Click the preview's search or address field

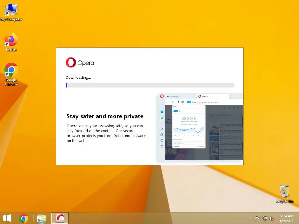tap(205, 102)
